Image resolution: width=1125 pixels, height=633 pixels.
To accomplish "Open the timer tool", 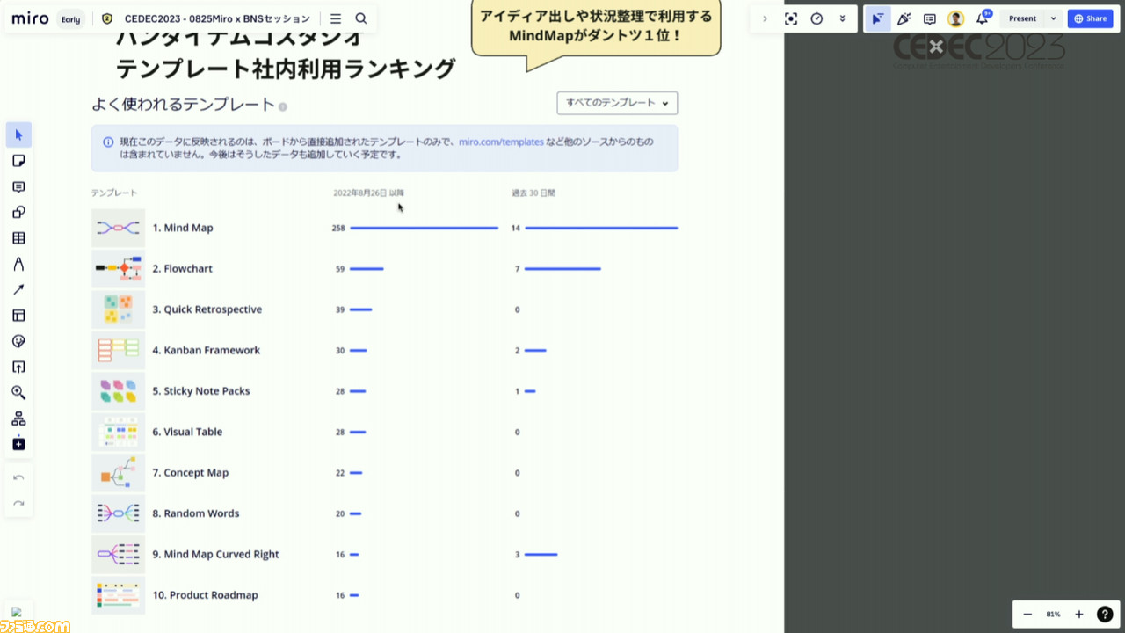I will tap(817, 18).
